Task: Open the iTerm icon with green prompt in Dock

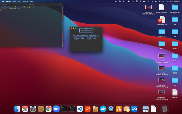Action: click(64, 109)
